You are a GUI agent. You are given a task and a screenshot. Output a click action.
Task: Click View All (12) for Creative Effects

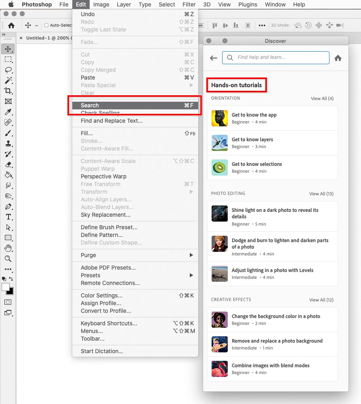(321, 300)
